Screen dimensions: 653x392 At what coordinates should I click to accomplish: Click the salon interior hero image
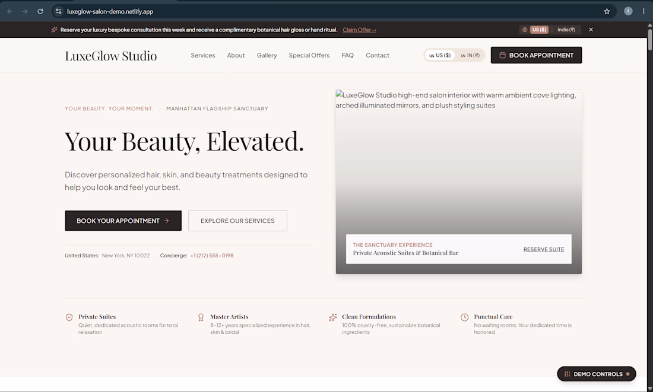(458, 181)
